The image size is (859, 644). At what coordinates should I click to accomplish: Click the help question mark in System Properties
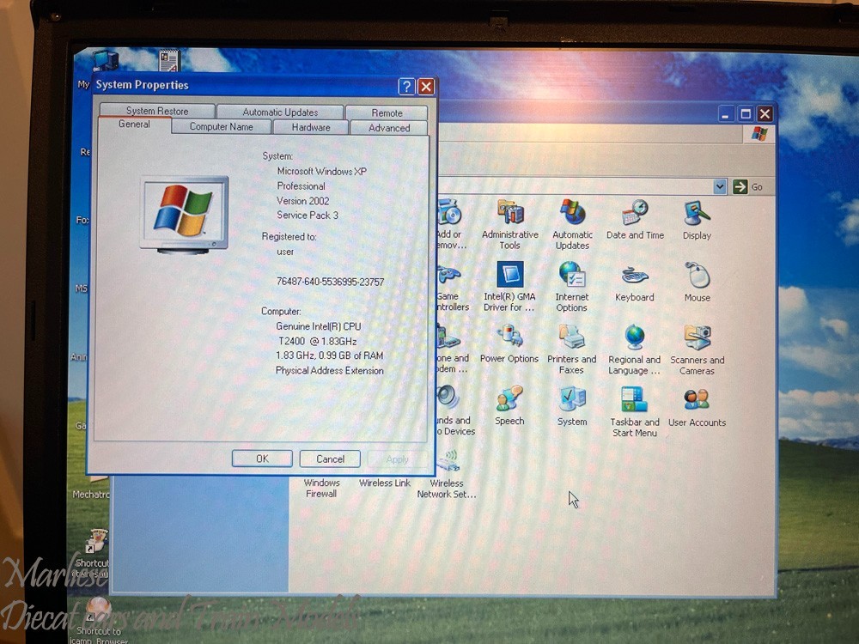point(406,86)
